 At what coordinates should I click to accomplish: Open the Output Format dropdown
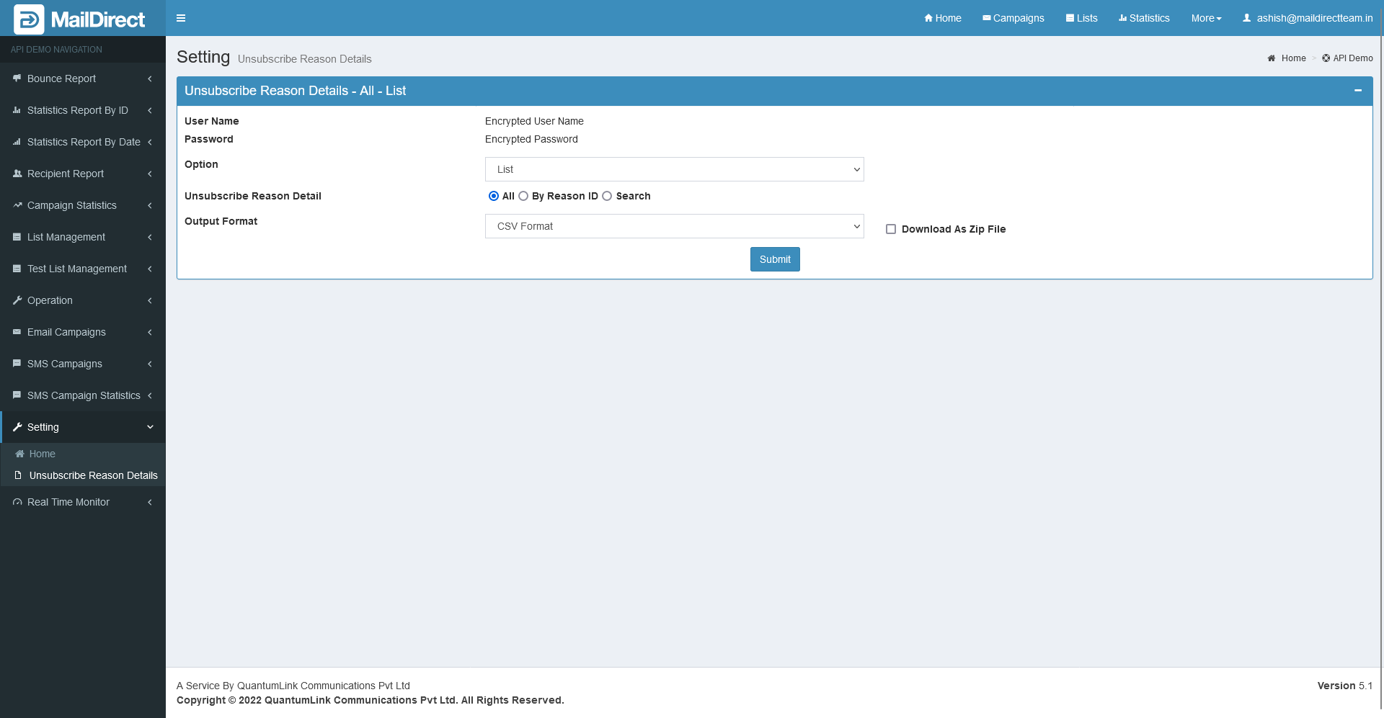point(674,226)
